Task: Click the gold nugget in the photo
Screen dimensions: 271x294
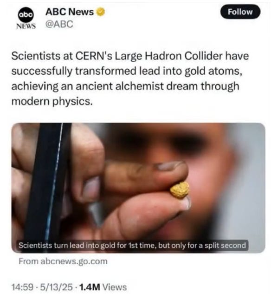Action: click(x=180, y=190)
